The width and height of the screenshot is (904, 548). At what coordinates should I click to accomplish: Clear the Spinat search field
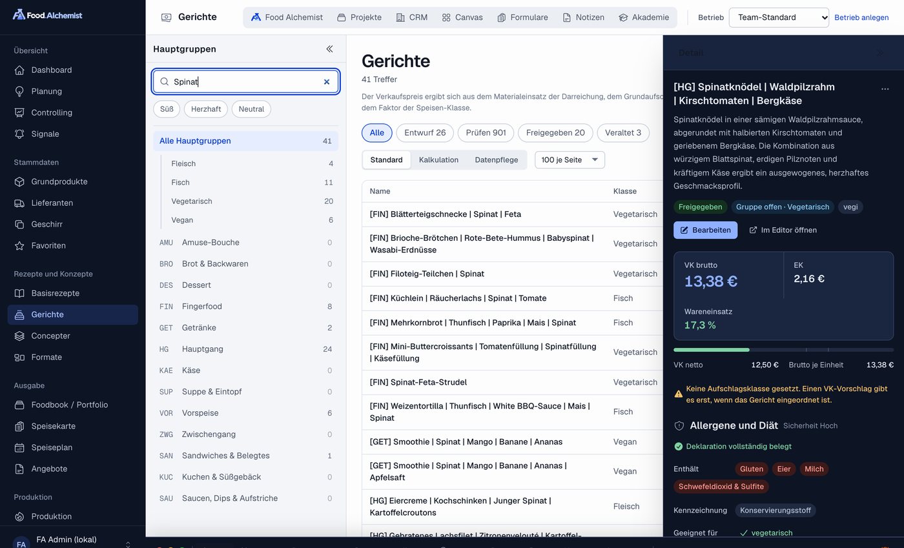[x=327, y=82]
